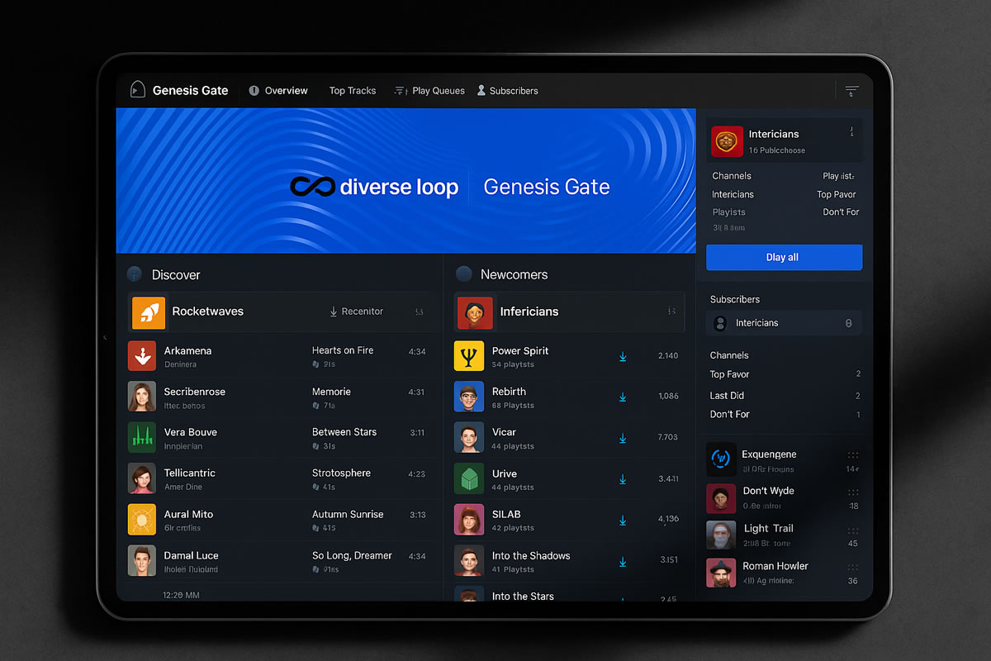Image resolution: width=991 pixels, height=661 pixels.
Task: Download the Rebirth track
Action: point(623,397)
